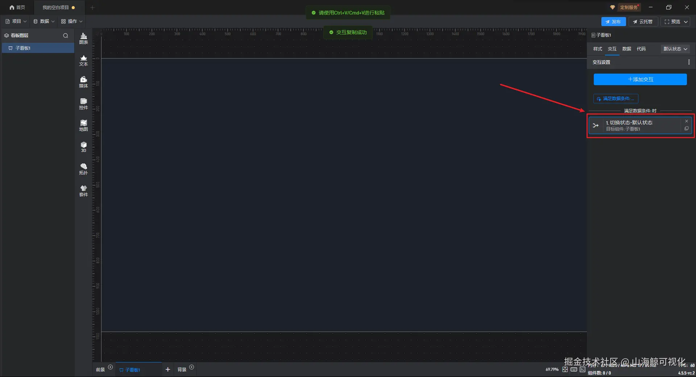Viewport: 696px width, 377px height.
Task: Click the 交互设置 section header
Action: tap(601, 62)
